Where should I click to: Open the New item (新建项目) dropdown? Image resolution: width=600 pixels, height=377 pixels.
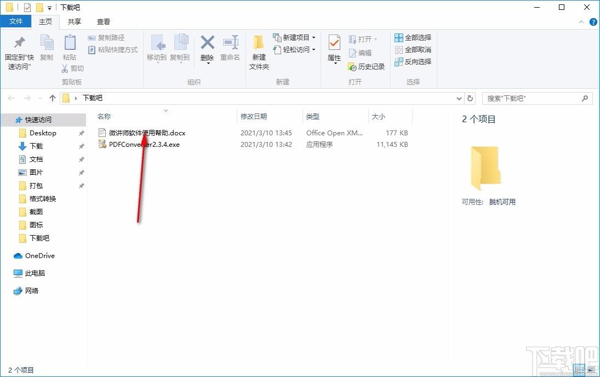pos(294,37)
